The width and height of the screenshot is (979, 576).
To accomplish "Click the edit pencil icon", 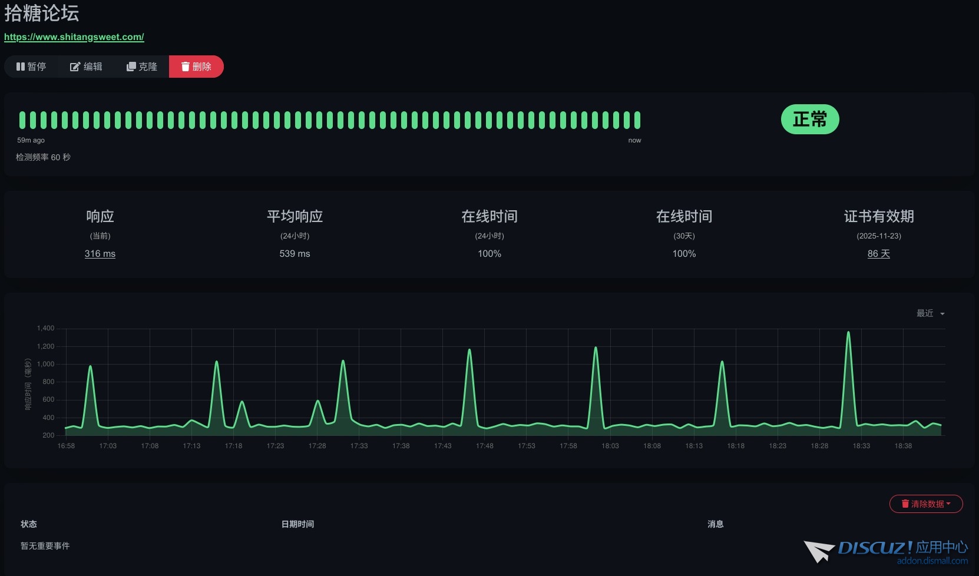I will (75, 67).
